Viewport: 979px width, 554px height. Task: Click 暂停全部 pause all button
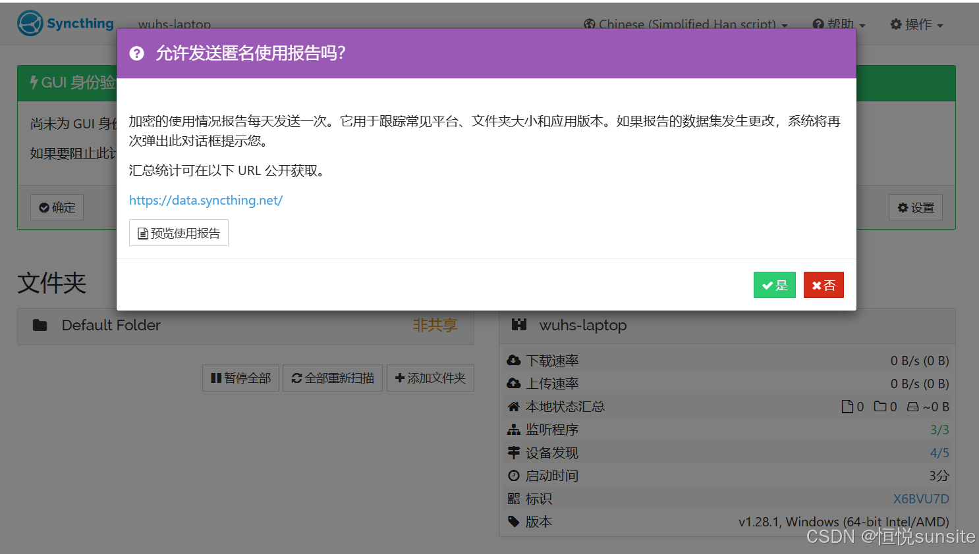coord(240,378)
